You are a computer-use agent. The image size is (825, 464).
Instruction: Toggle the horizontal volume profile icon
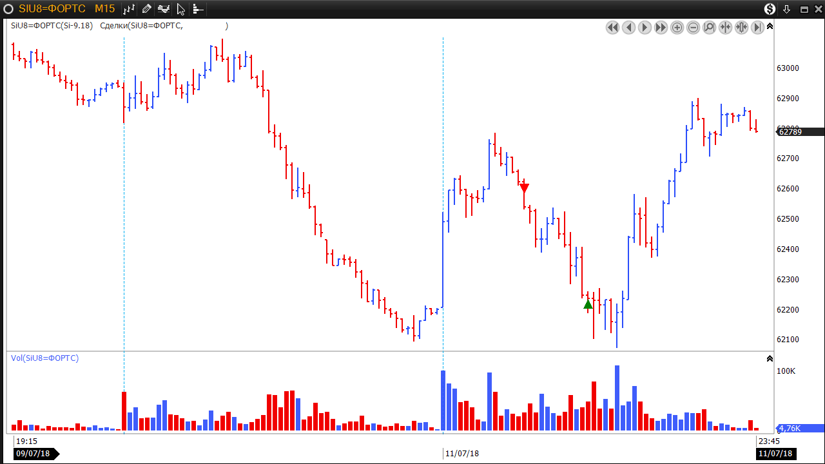(x=198, y=9)
